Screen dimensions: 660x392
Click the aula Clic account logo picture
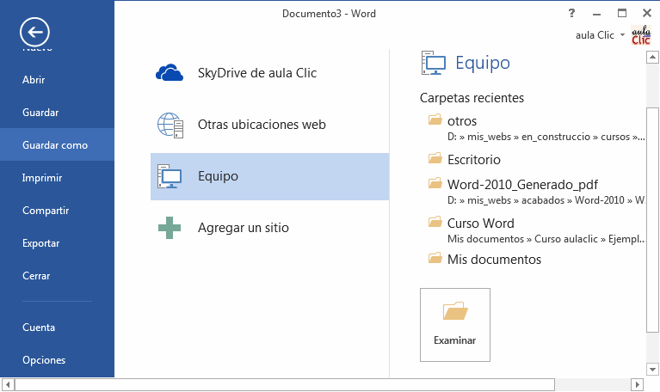coord(641,35)
